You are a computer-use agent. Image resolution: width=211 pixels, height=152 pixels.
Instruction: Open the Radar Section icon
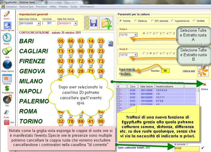pos(7,65)
